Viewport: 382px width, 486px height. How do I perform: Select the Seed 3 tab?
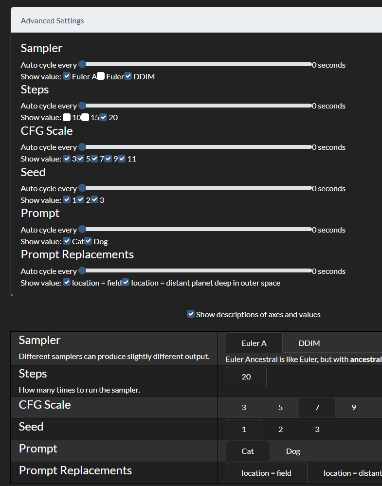click(317, 430)
